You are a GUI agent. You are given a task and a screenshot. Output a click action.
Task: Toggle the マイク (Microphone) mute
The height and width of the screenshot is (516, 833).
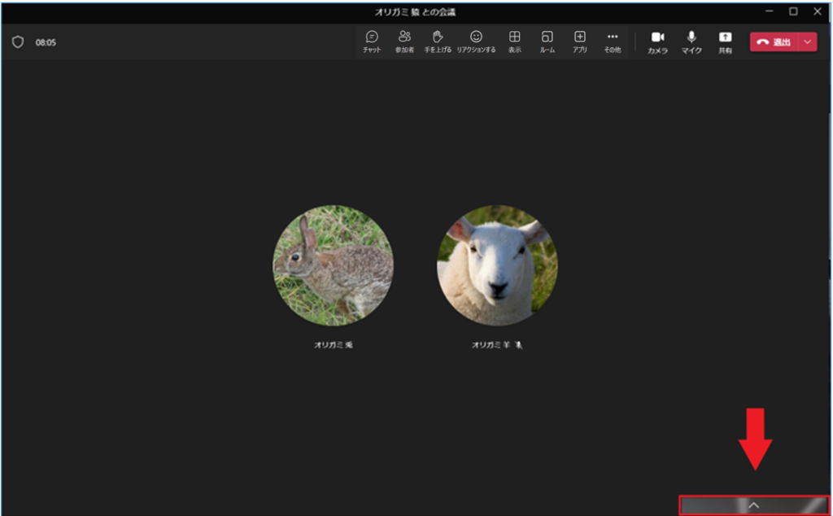tap(691, 42)
